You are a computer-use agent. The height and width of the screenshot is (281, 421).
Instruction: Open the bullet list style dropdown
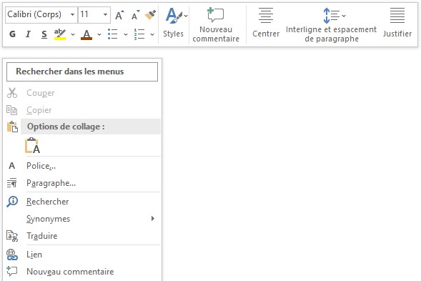125,34
